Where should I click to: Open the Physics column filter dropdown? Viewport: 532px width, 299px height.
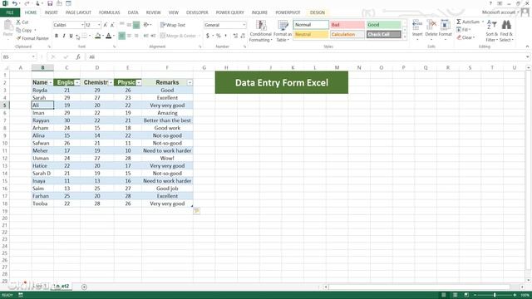tap(139, 83)
